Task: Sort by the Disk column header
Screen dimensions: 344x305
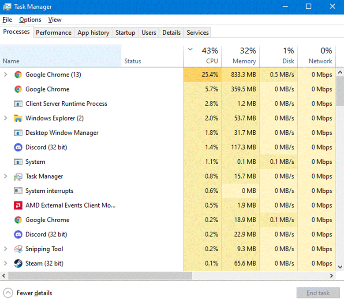Action: 278,56
